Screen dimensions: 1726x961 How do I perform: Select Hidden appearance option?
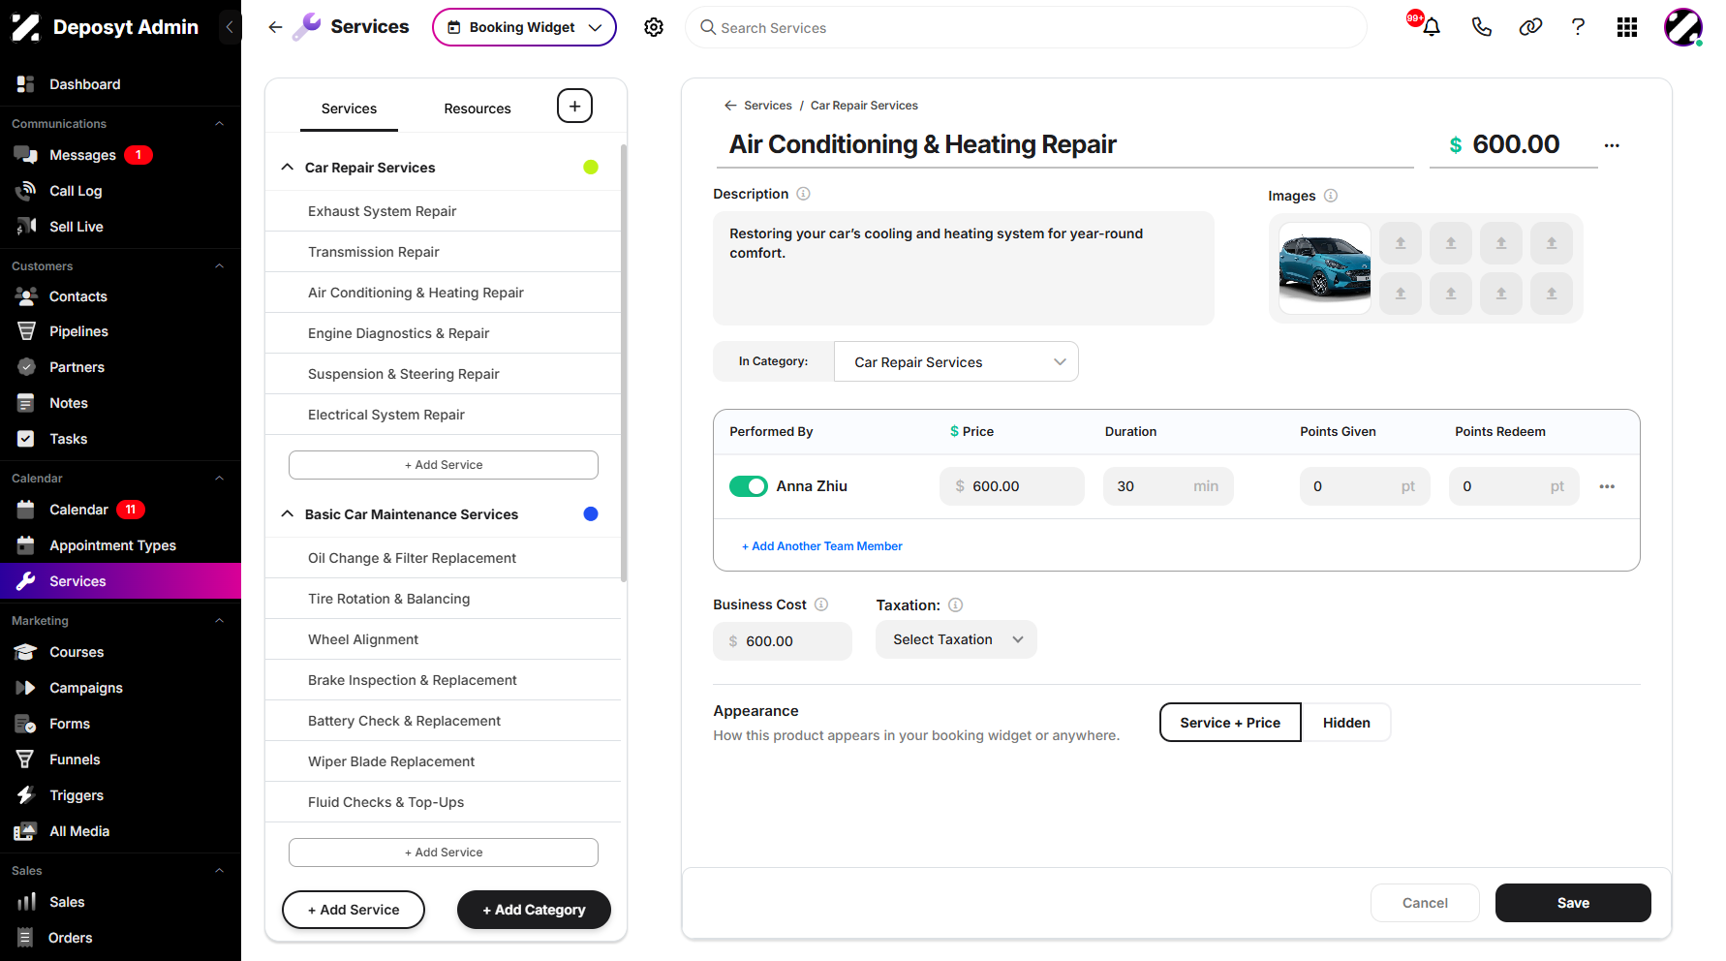pyautogui.click(x=1346, y=723)
